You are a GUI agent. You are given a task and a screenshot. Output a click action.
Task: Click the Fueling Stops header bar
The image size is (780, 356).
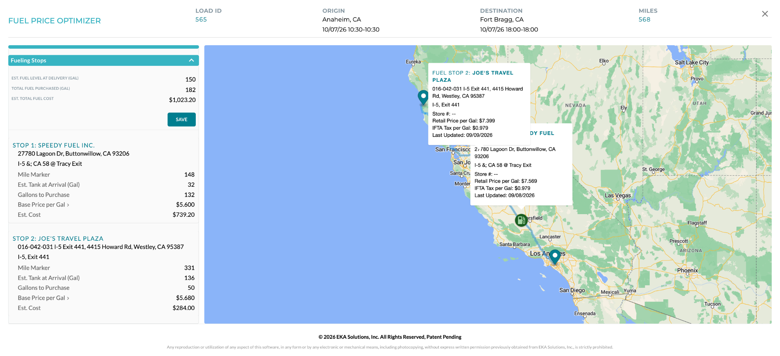coord(104,60)
